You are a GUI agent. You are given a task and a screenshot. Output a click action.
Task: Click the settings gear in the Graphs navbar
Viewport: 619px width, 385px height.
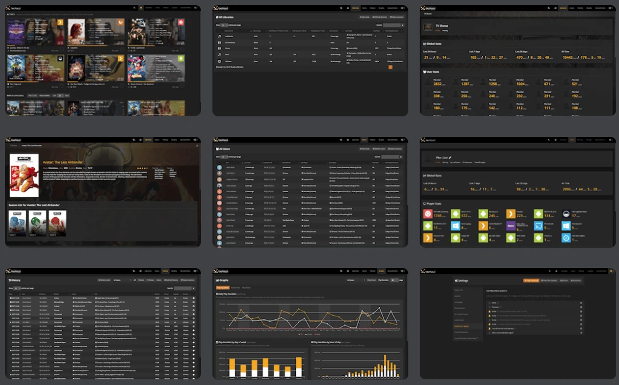click(x=403, y=271)
